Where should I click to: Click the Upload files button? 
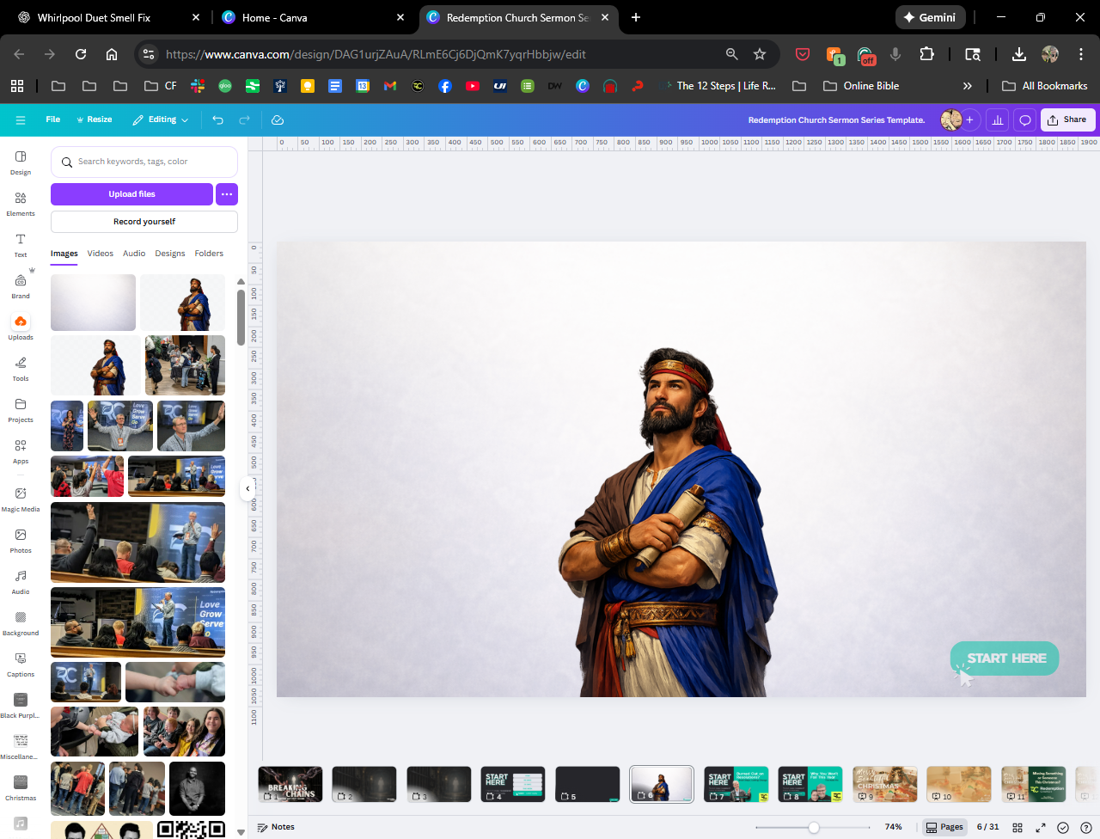pos(131,194)
